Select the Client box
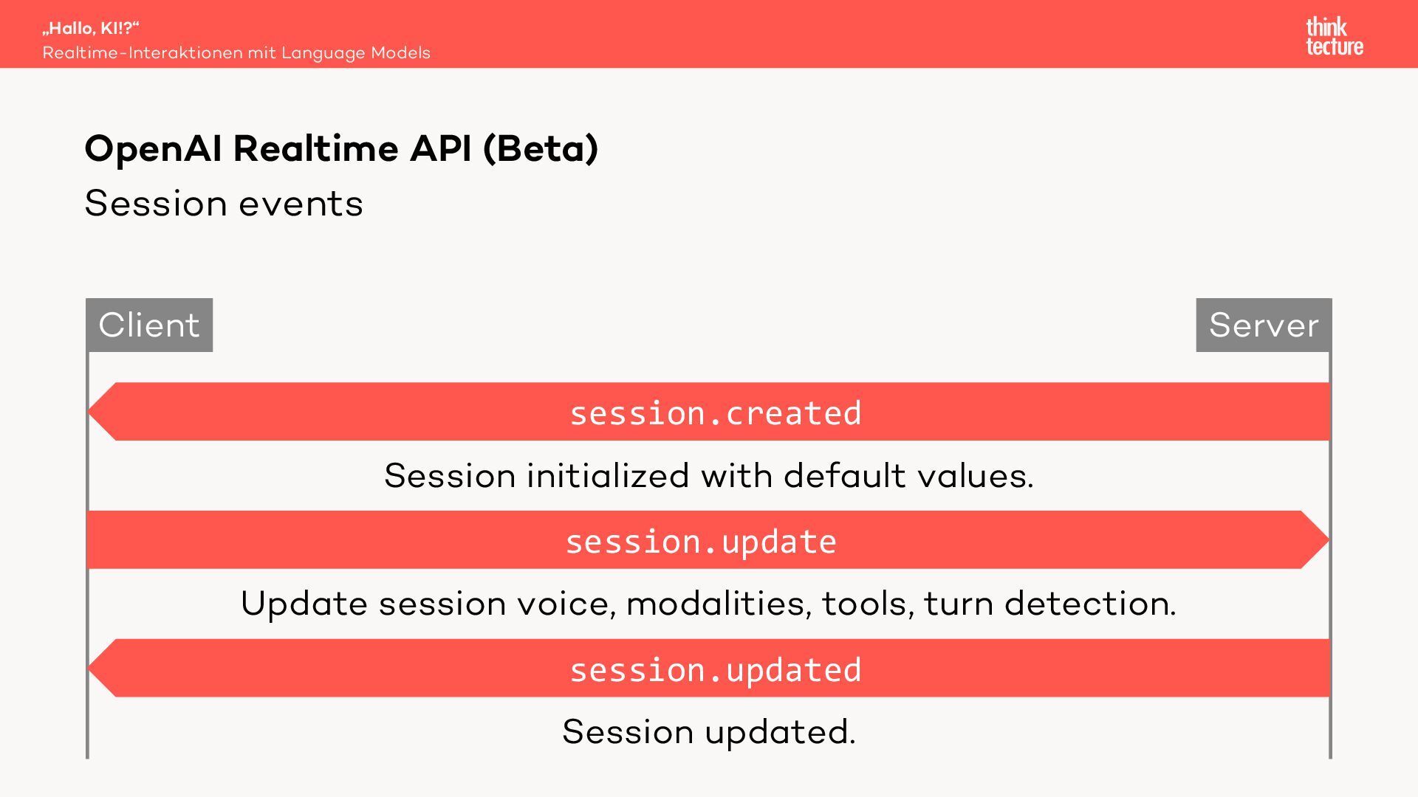The image size is (1418, 797). click(149, 325)
